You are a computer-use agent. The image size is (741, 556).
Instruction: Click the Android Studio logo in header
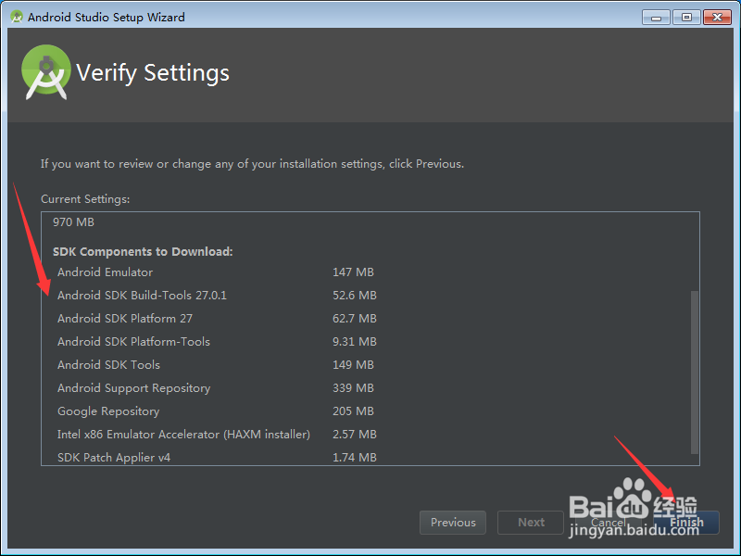[x=46, y=72]
